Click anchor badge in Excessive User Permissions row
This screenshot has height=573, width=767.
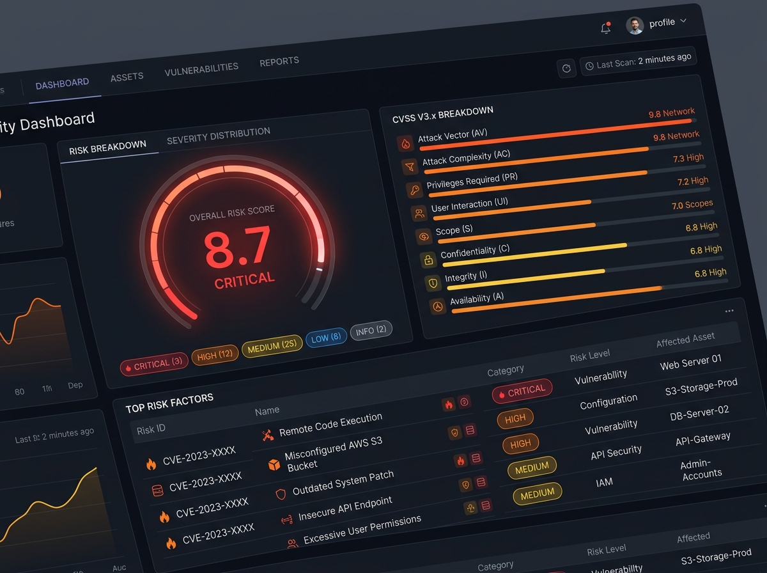470,508
